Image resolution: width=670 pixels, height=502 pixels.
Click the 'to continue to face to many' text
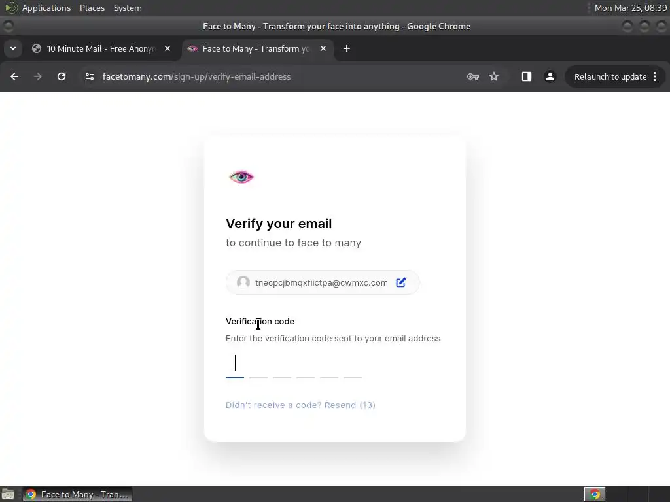293,243
